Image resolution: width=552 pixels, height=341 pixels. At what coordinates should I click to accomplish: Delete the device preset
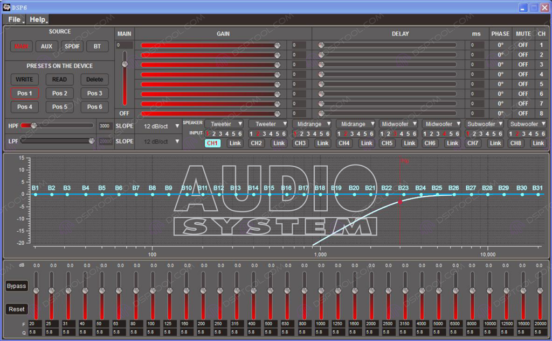[x=95, y=80]
